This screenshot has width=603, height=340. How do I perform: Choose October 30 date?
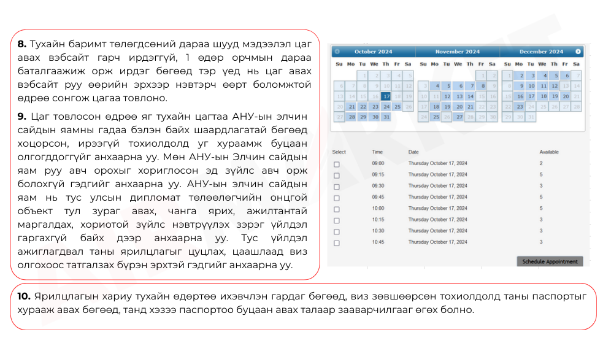point(375,117)
